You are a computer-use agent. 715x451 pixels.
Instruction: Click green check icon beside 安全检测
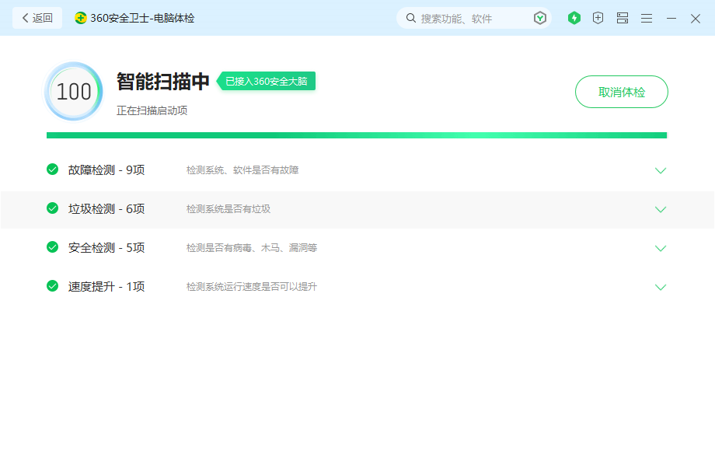[x=52, y=246]
